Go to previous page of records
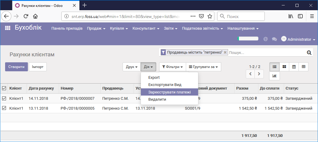Viewport: 318px width, 142px height. pyautogui.click(x=250, y=74)
